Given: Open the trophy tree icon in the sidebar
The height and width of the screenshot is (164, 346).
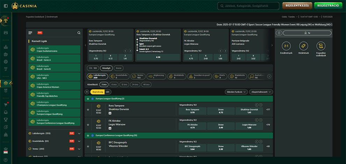Looking at the screenshot, I should pos(6,21).
